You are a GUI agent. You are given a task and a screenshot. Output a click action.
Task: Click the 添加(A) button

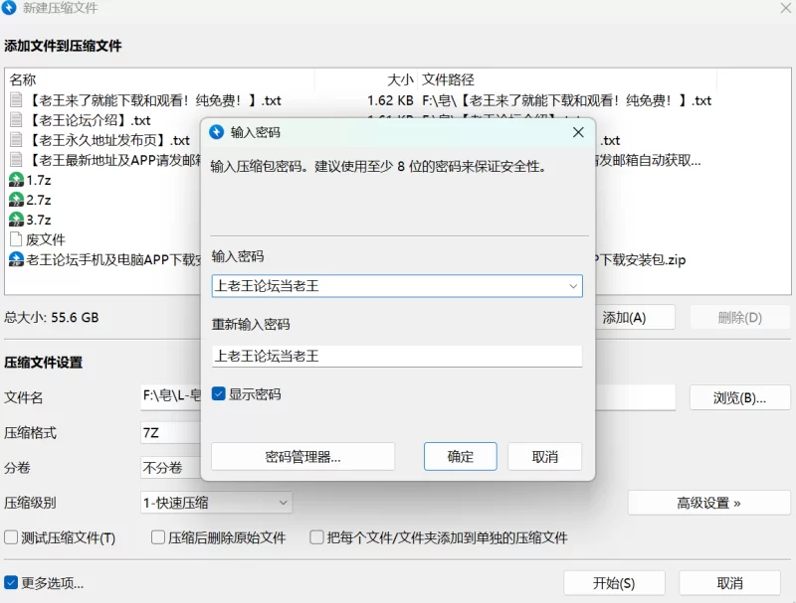635,318
